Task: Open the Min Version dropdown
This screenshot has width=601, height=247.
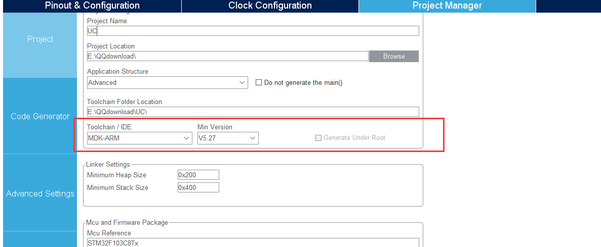Action: [x=228, y=138]
